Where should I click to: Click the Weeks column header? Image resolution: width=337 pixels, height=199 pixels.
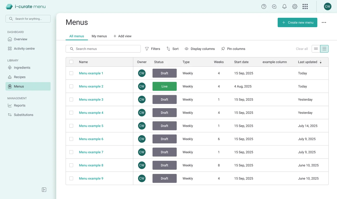click(219, 62)
